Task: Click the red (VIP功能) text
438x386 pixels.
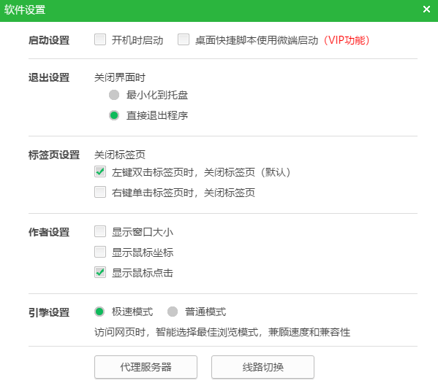Action: pos(347,40)
